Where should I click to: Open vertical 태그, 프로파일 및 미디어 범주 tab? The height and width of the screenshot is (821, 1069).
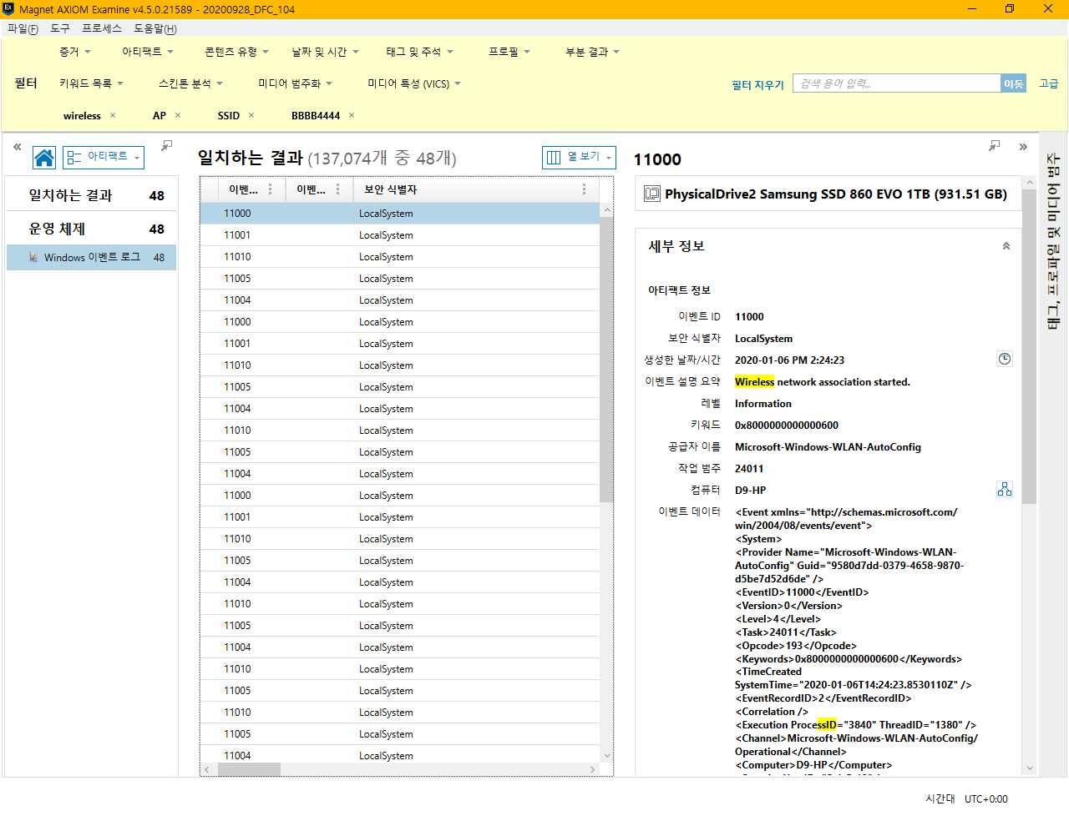[x=1053, y=241]
